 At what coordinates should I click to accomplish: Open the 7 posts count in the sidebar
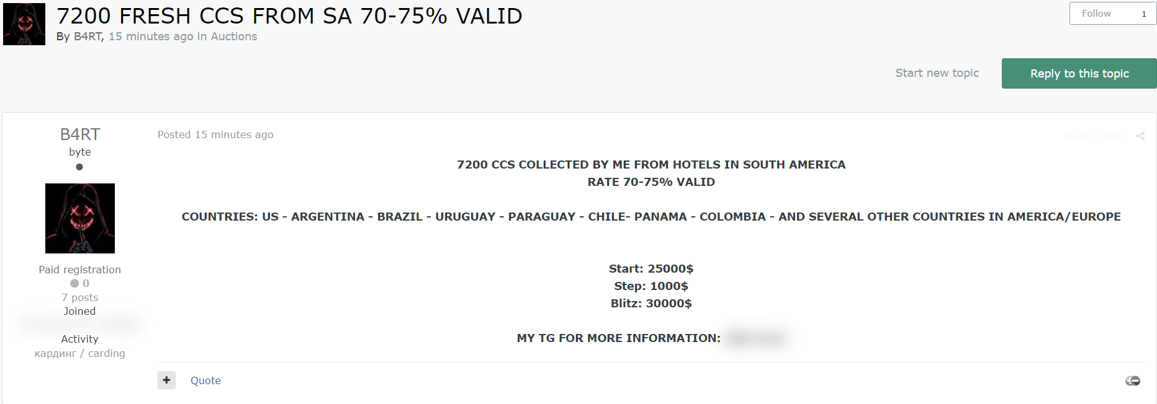[x=80, y=297]
